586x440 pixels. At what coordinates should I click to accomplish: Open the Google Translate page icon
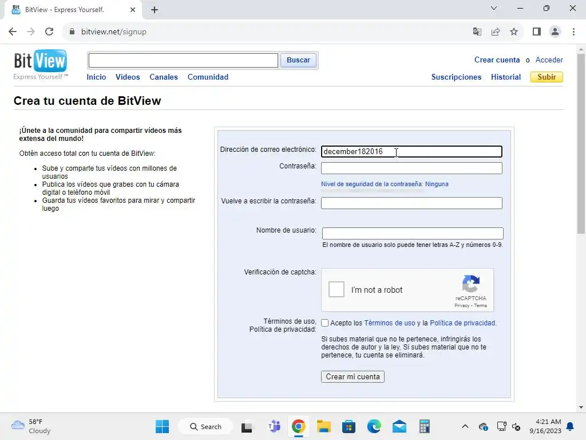coord(477,32)
